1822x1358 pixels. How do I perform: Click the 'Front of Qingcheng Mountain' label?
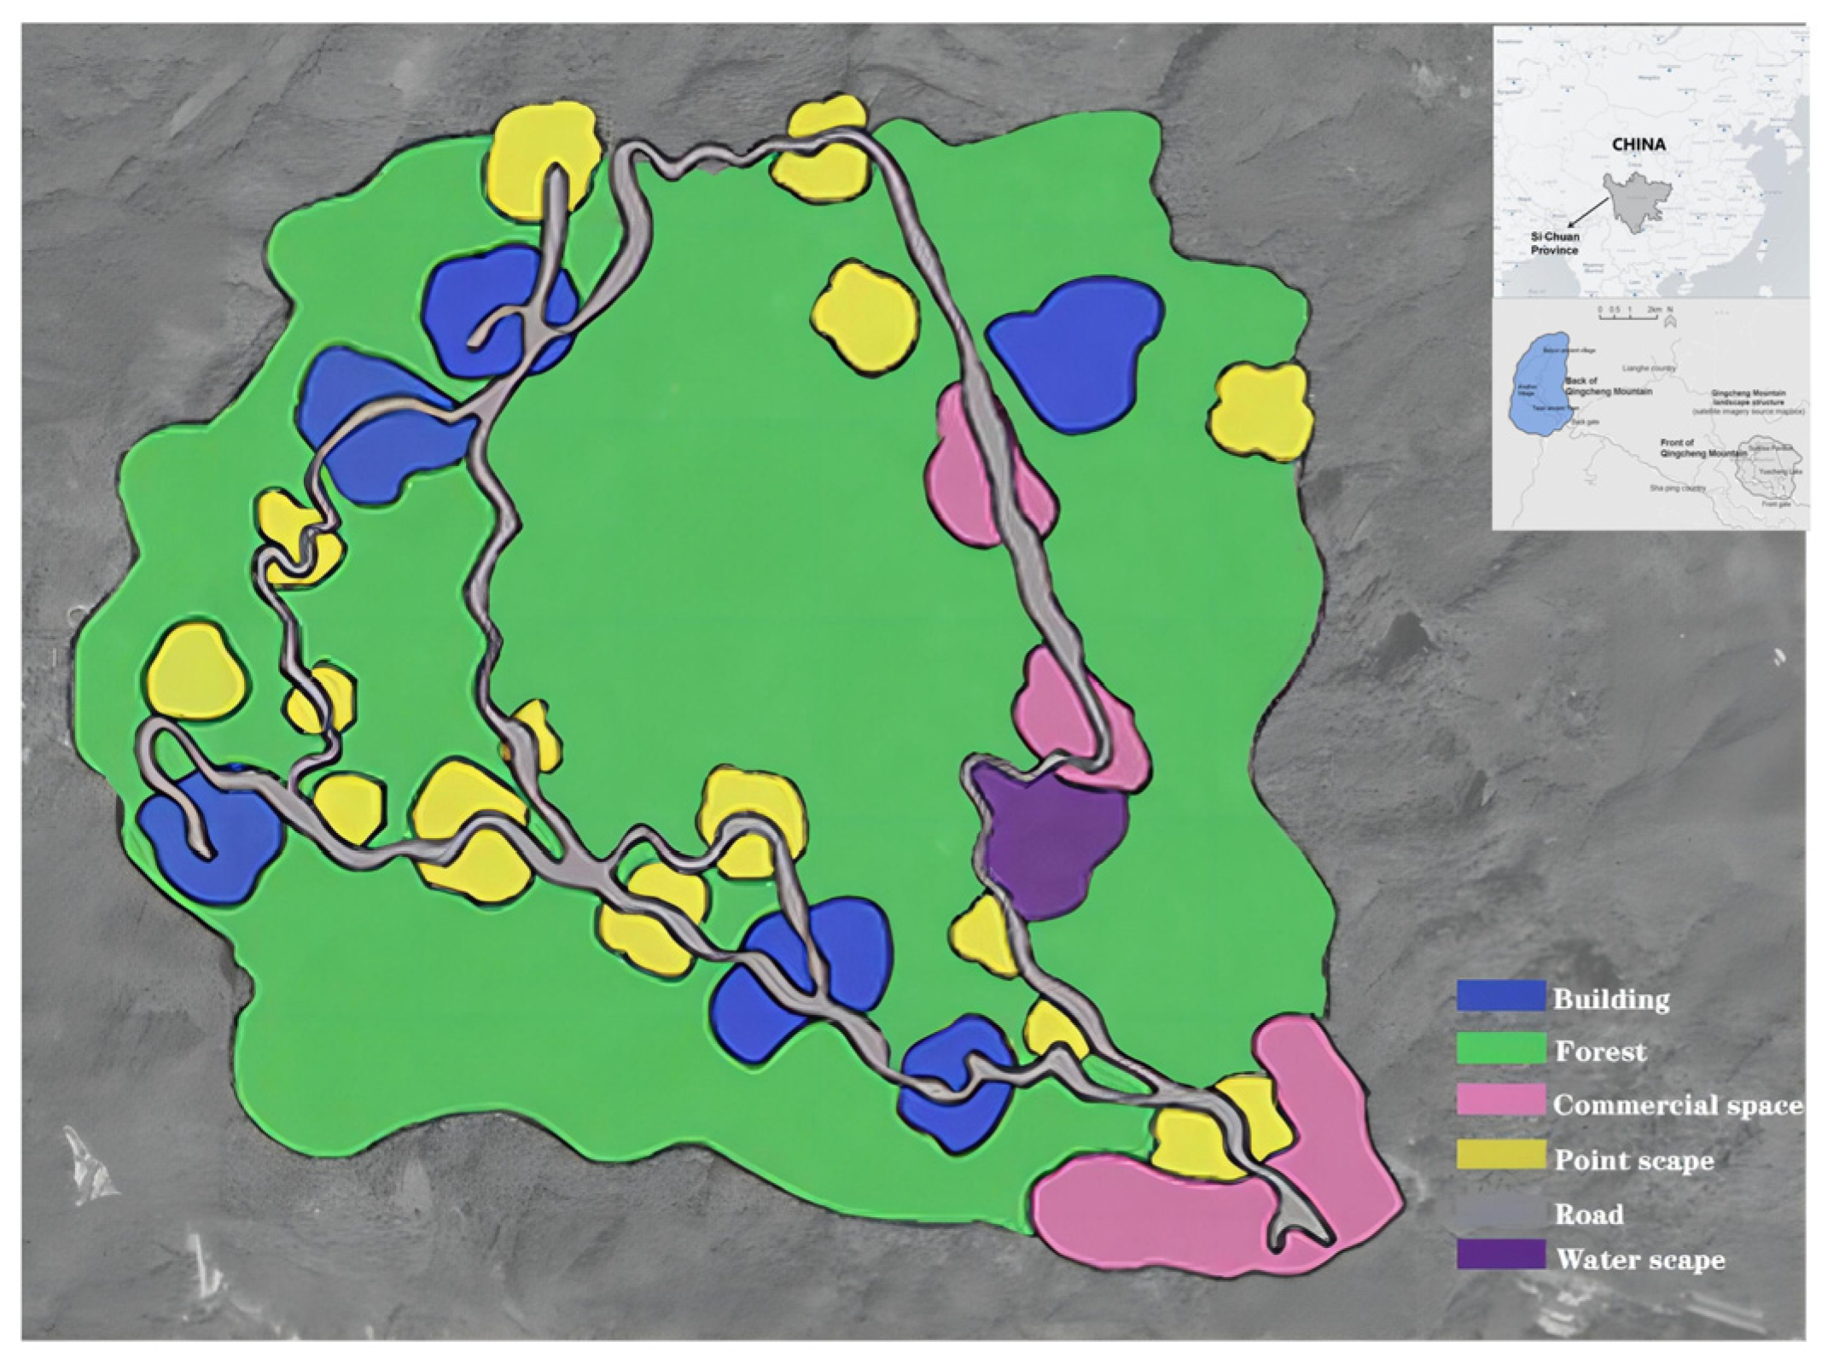[x=1704, y=448]
